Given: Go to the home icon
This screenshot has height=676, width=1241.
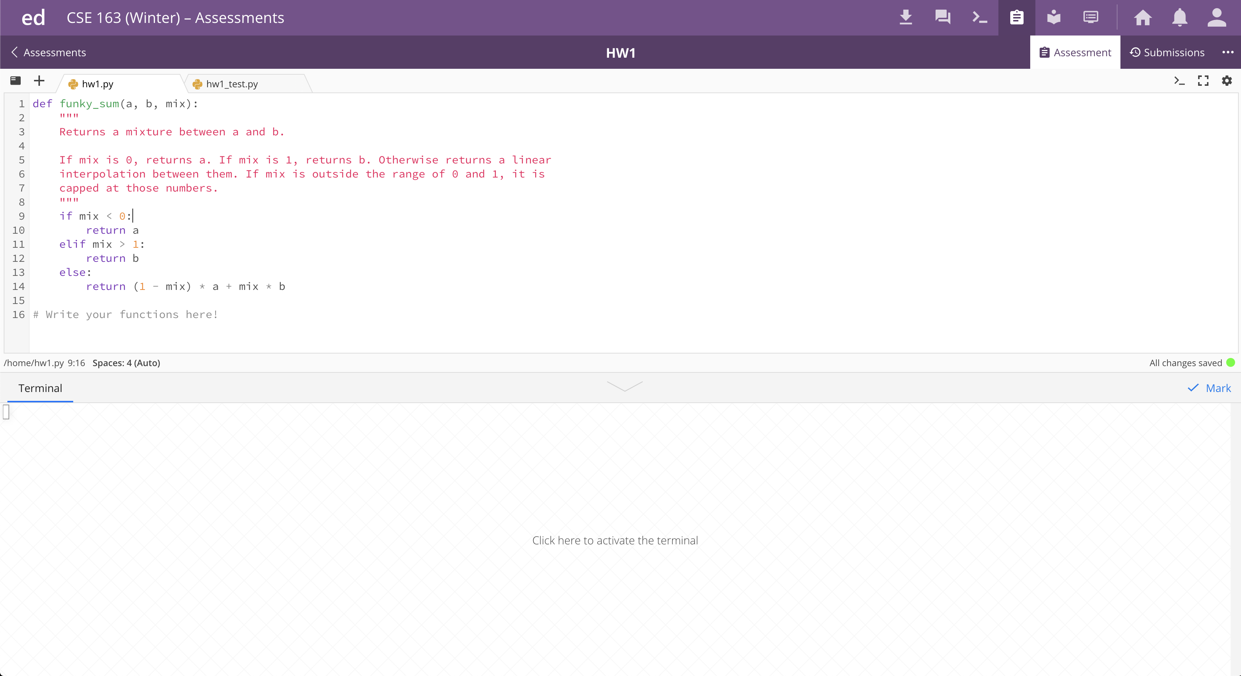Looking at the screenshot, I should click(1143, 17).
